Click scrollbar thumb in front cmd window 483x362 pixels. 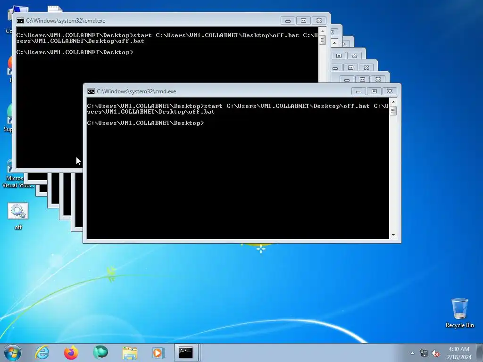tap(393, 110)
